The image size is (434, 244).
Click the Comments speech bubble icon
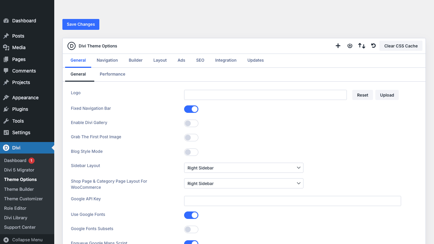click(6, 71)
